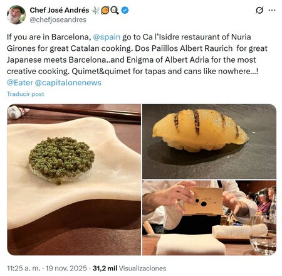This screenshot has height=276, width=282.
Task: Follow the @spain mention link
Action: (107, 37)
